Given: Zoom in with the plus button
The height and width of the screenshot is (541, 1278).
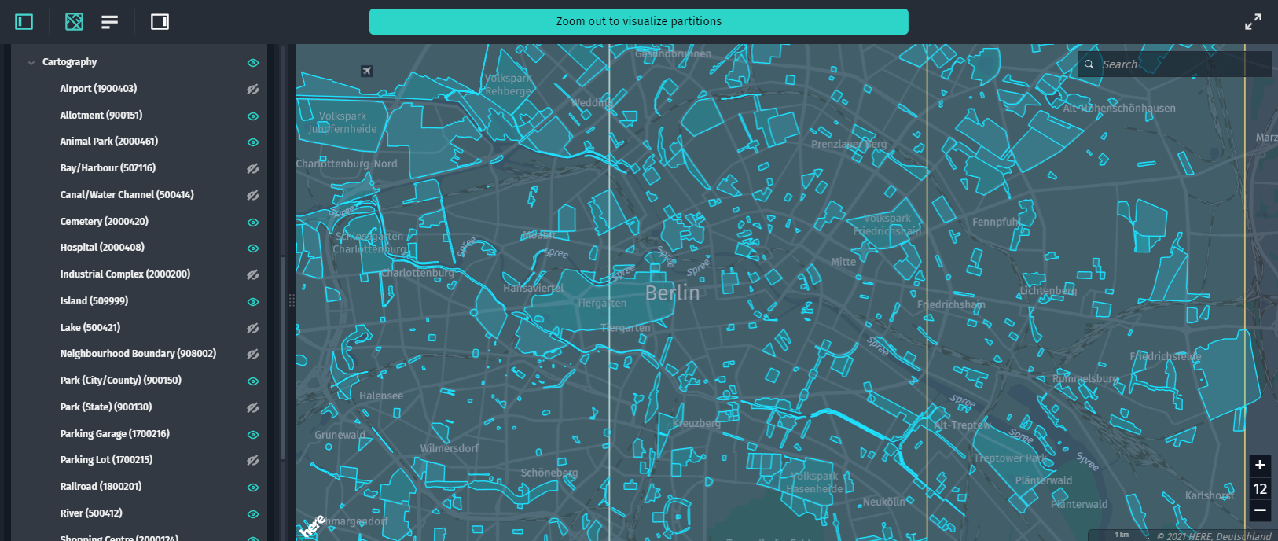Looking at the screenshot, I should [1260, 466].
